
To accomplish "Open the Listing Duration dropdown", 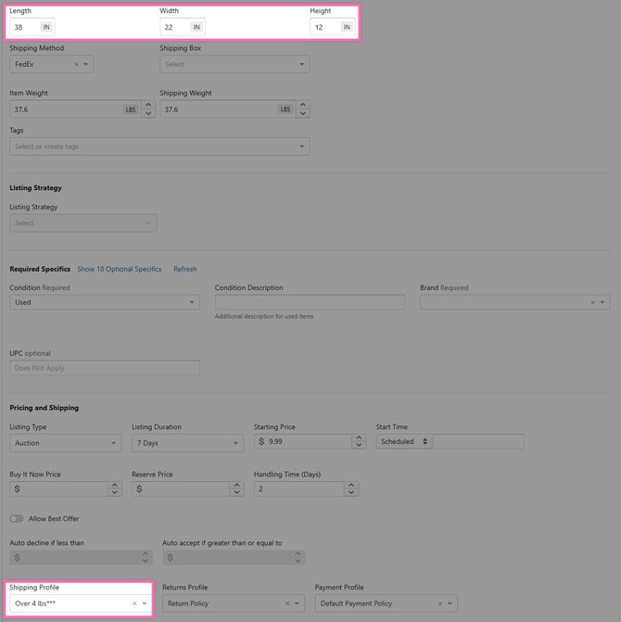I will tap(187, 442).
